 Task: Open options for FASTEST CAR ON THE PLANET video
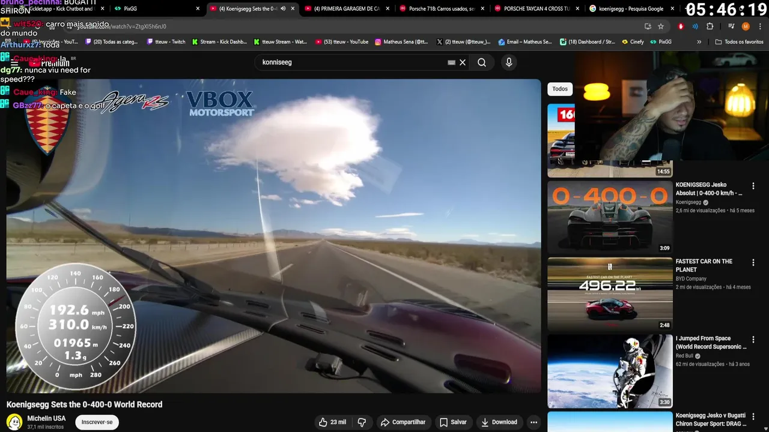pyautogui.click(x=753, y=262)
